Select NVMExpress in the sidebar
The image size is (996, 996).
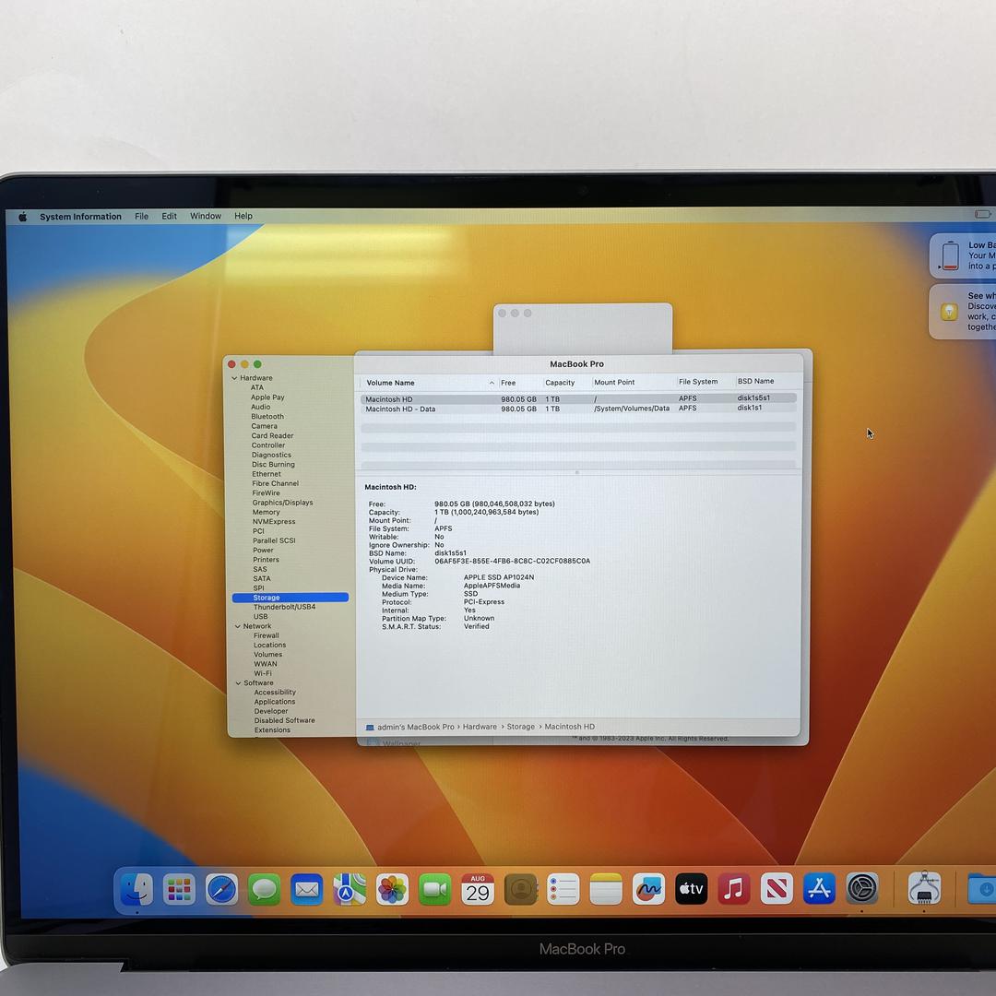pyautogui.click(x=274, y=521)
